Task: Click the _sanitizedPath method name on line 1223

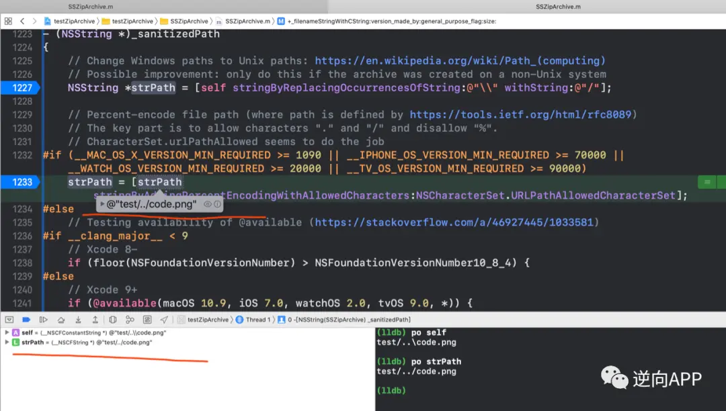Action: click(x=175, y=34)
